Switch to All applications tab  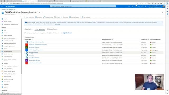[29, 29]
